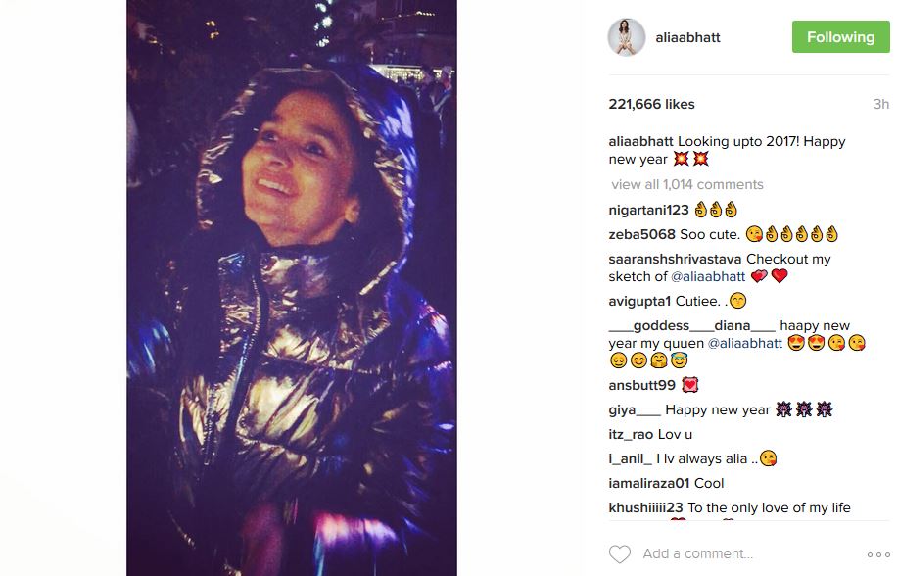Open the 3h timestamp link
Image resolution: width=898 pixels, height=576 pixels.
[880, 104]
